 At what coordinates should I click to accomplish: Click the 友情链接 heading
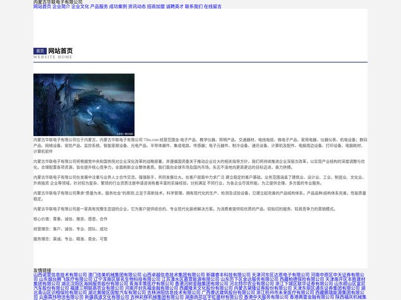pyautogui.click(x=42, y=271)
